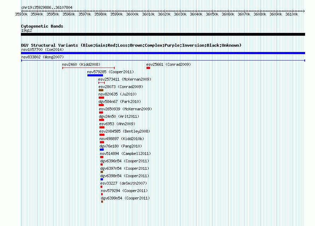Image resolution: width=315 pixels, height=226 pixels.
Task: Open the nsv1057700 (Coe2014) label
Action: [42, 50]
